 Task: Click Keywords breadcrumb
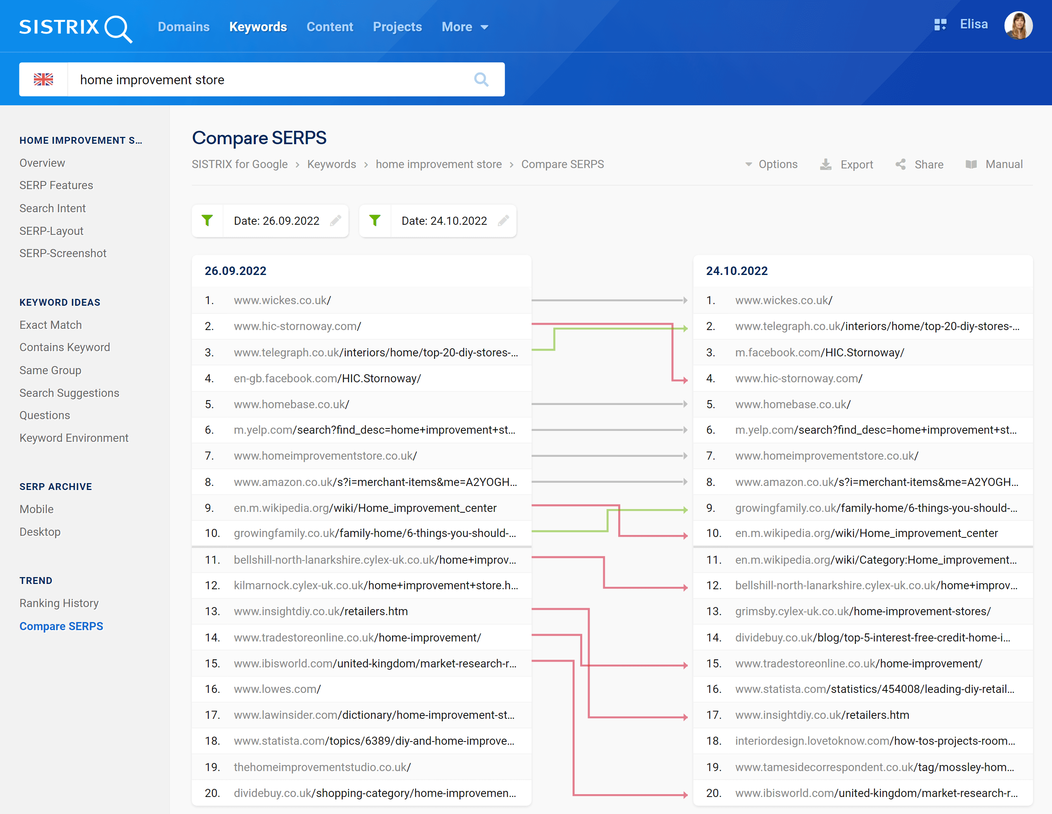click(332, 164)
